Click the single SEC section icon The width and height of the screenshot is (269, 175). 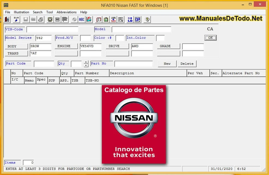tap(57, 20)
